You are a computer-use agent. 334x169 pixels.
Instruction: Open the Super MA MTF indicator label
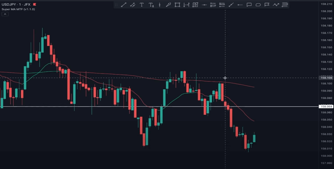coord(18,9)
